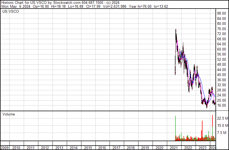Click the Year hi=76.00 value

point(140,6)
